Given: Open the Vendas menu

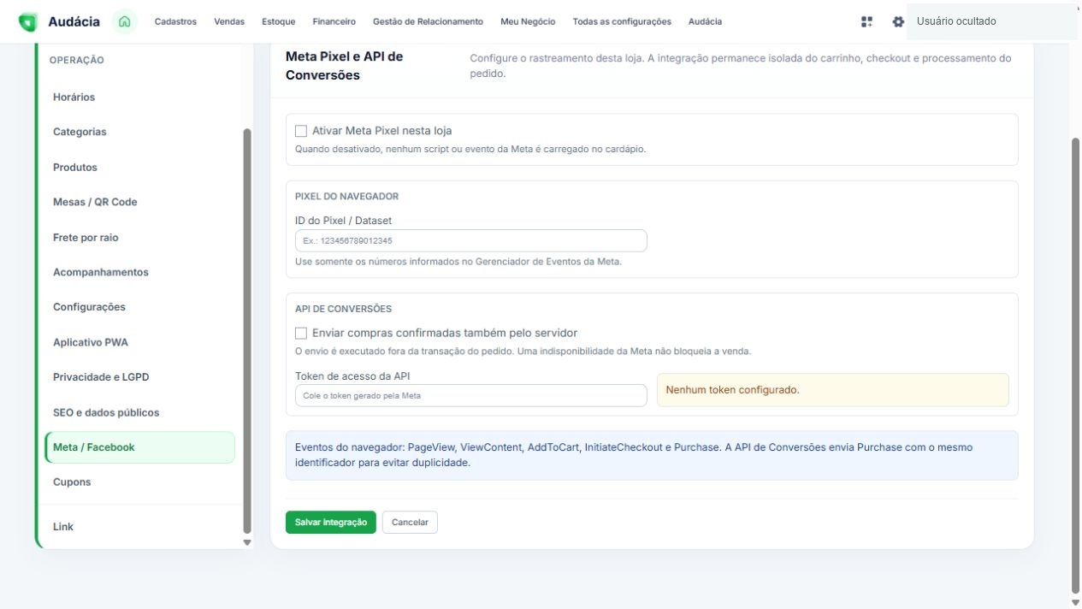Looking at the screenshot, I should 229,21.
